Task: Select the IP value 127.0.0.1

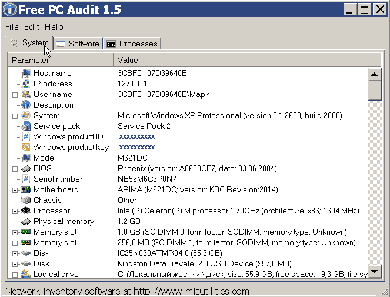Action: tap(132, 84)
